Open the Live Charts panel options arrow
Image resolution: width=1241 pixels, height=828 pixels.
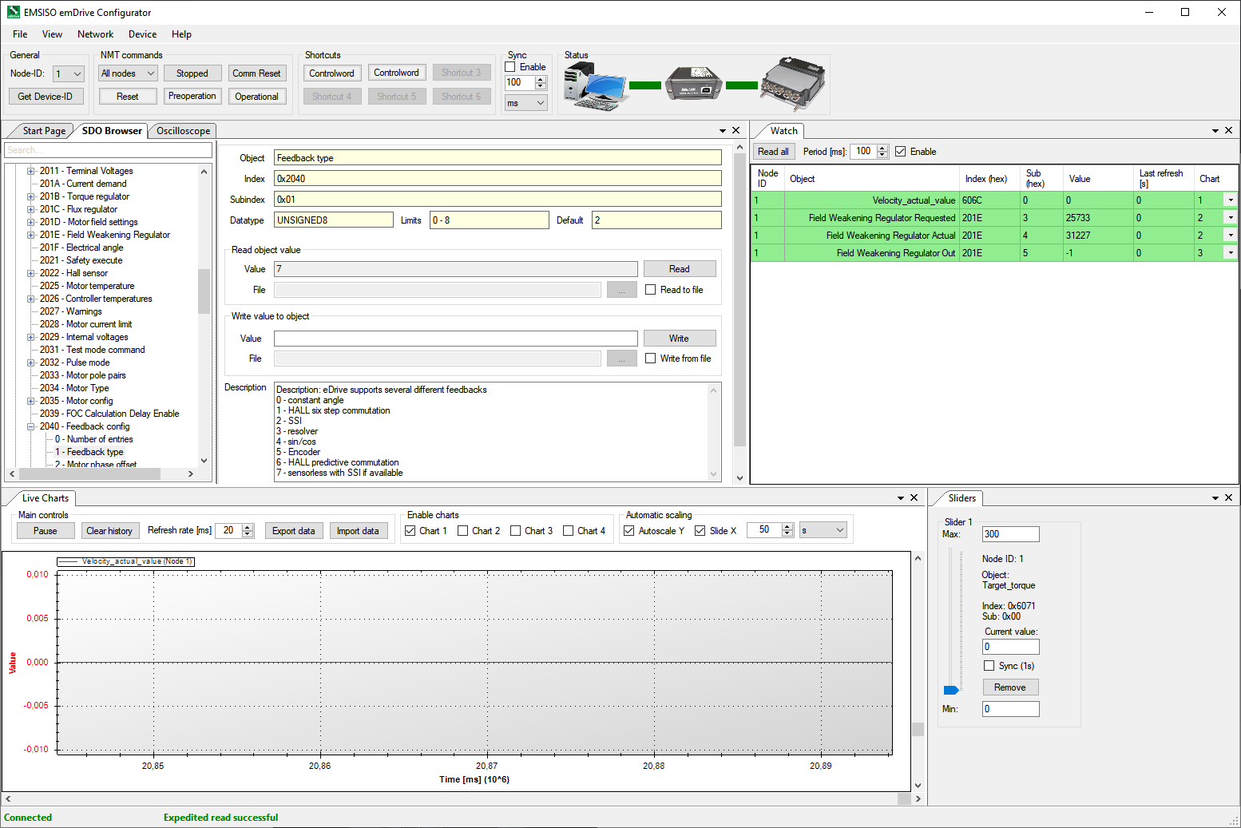900,497
